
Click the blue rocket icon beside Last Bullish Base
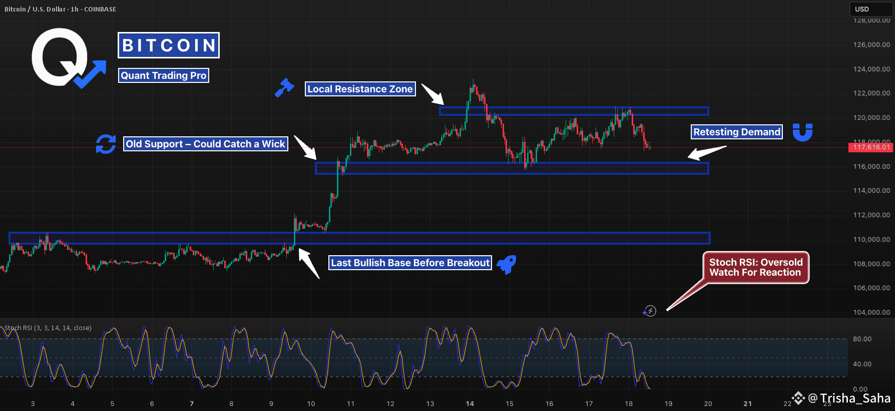click(x=507, y=264)
